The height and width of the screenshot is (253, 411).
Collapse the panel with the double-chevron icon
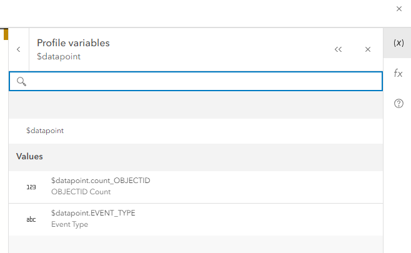339,49
